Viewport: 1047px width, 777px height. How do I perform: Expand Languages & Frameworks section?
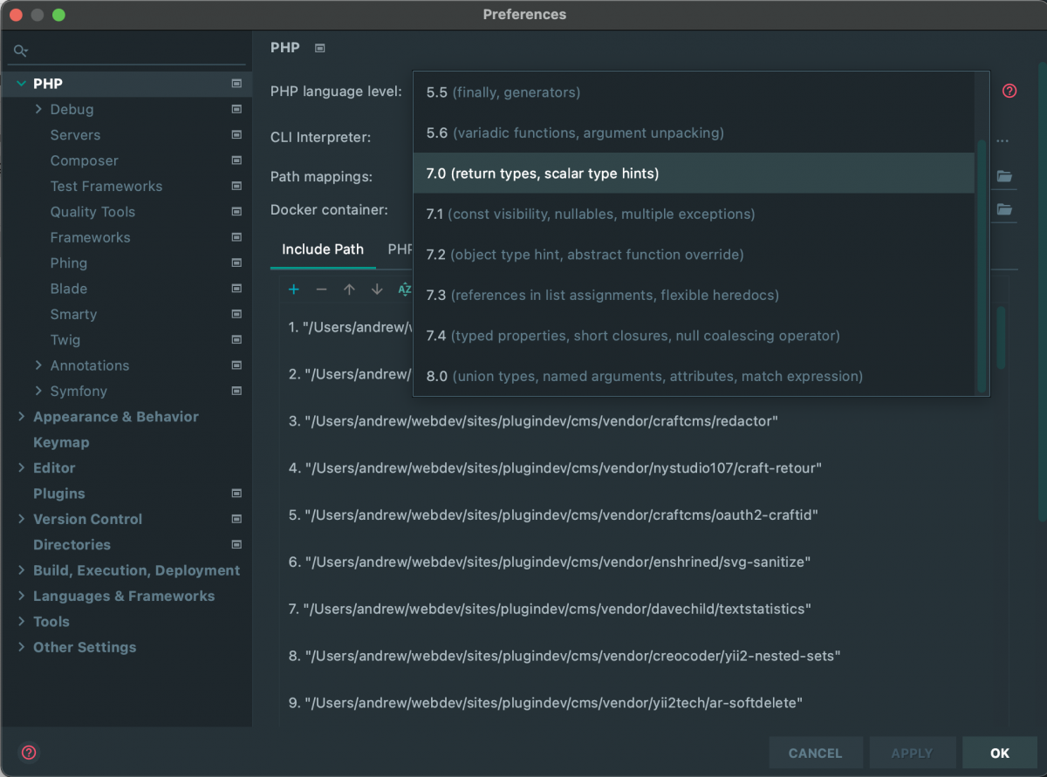[21, 596]
